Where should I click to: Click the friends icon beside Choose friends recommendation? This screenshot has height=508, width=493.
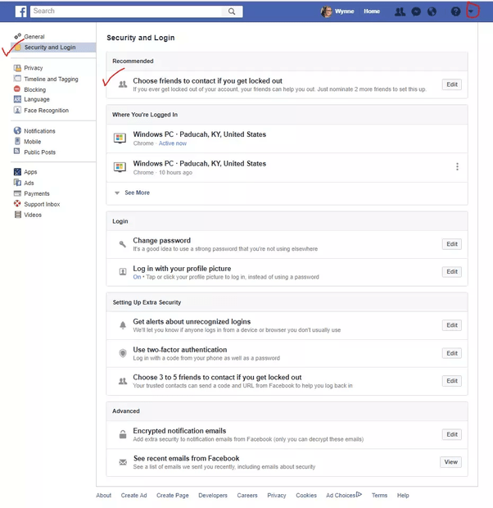123,84
